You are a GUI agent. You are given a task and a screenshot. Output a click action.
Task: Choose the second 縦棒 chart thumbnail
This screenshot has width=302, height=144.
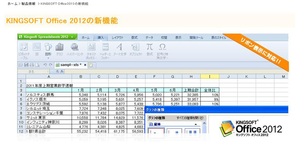(x=174, y=131)
